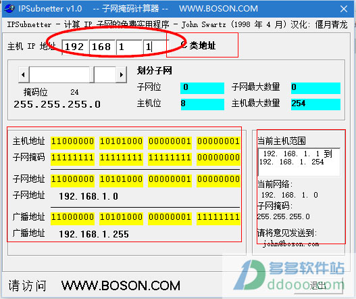Viewport: 356px width, 299px height.
Task: Click the mask 255.255.255.0 under slider
Action: coord(57,104)
